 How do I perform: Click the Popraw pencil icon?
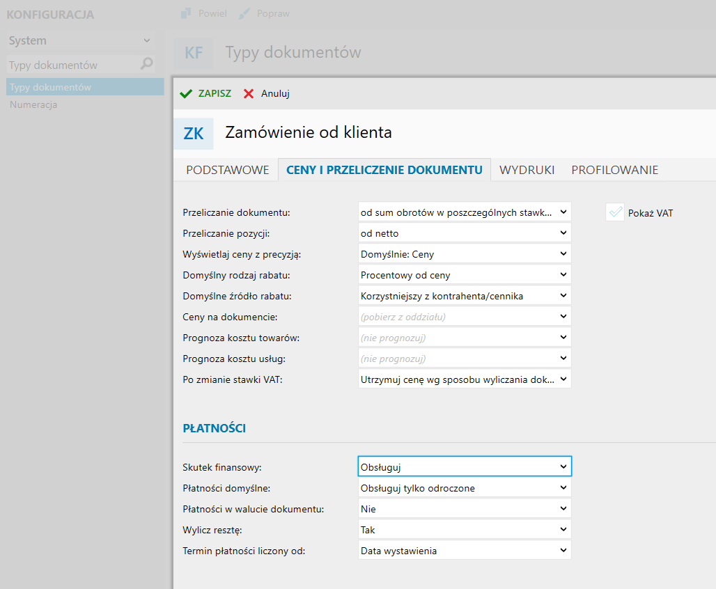244,13
